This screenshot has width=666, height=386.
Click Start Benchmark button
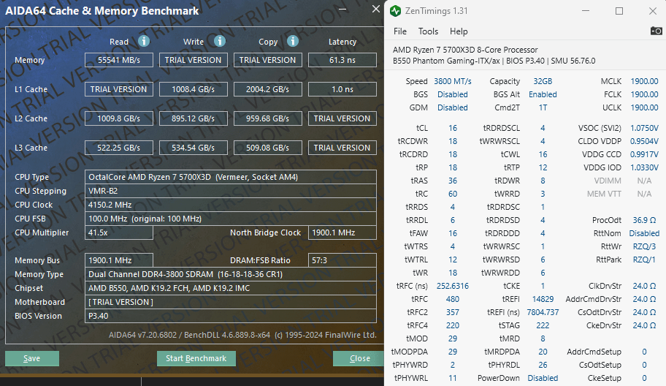pos(196,358)
